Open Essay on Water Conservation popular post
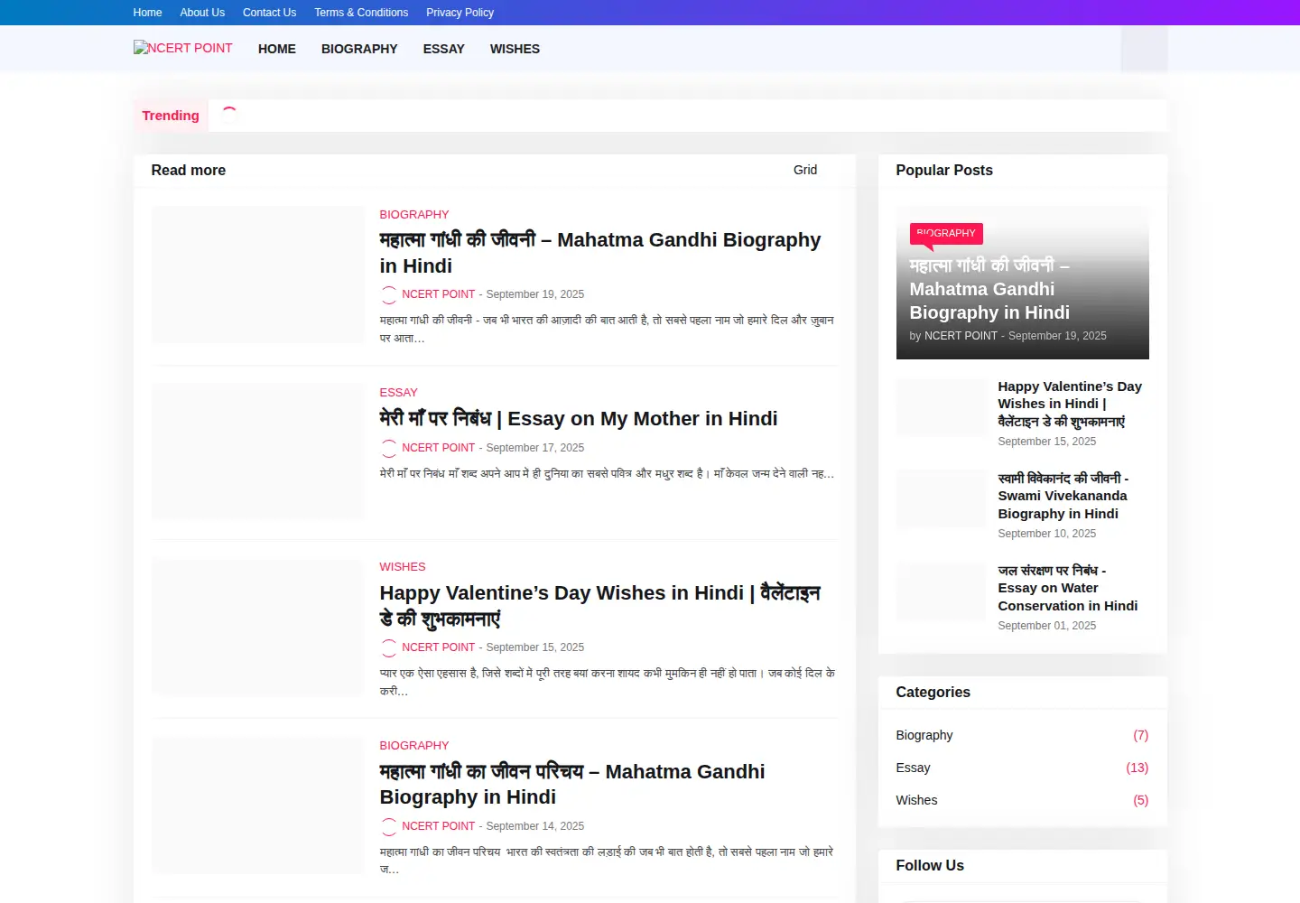The width and height of the screenshot is (1300, 903). tap(1068, 588)
